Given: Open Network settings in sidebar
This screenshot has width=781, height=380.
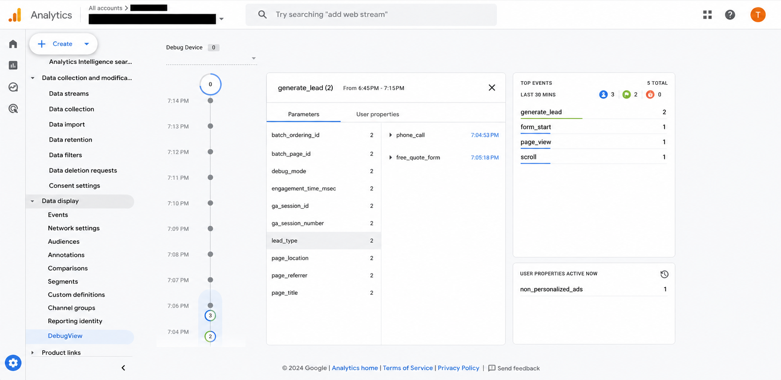Looking at the screenshot, I should click(x=74, y=228).
